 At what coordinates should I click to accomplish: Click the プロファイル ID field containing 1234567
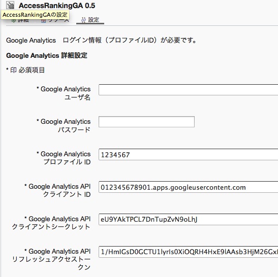(x=188, y=155)
